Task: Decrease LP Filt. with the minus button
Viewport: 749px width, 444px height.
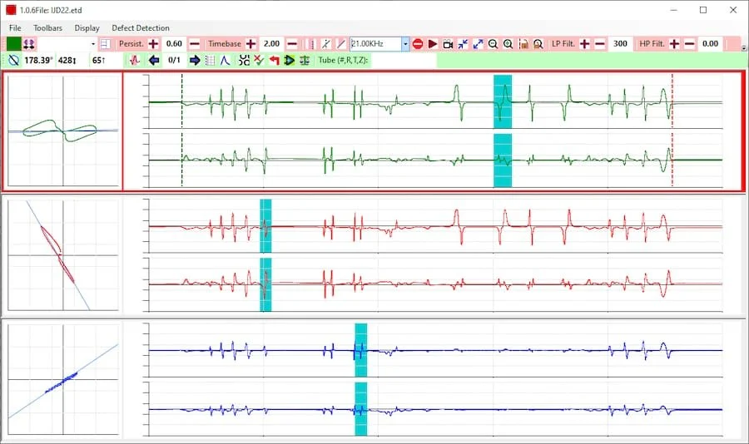Action: [599, 44]
